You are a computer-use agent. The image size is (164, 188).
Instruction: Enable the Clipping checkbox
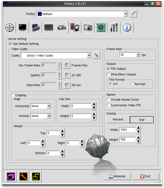(x=13, y=95)
